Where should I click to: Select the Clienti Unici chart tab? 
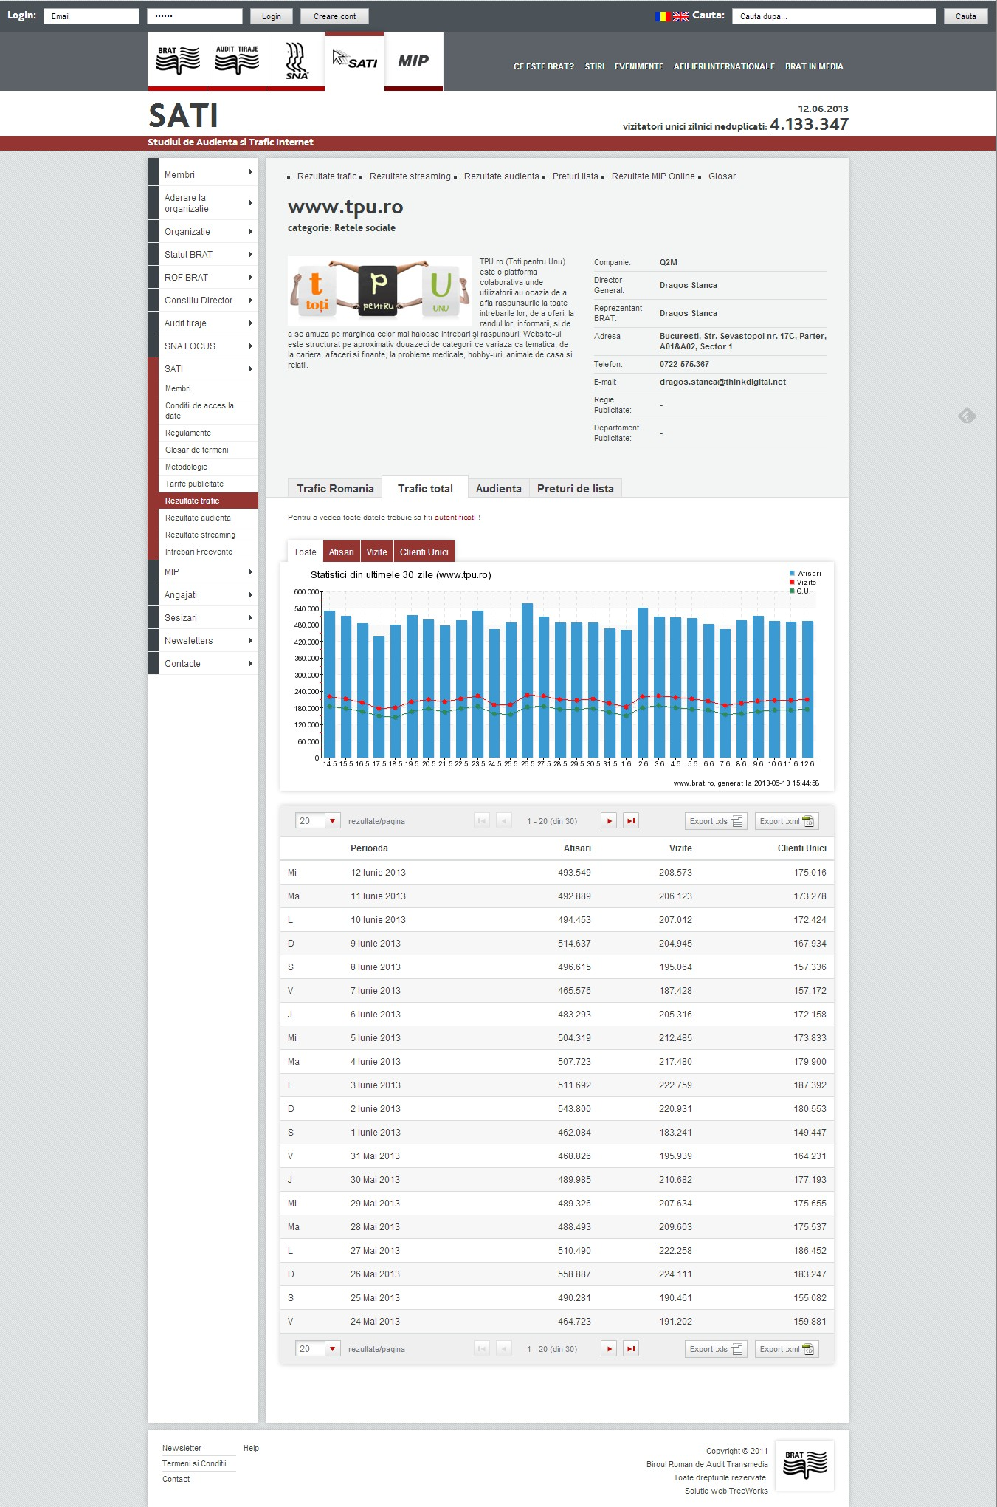pos(424,552)
